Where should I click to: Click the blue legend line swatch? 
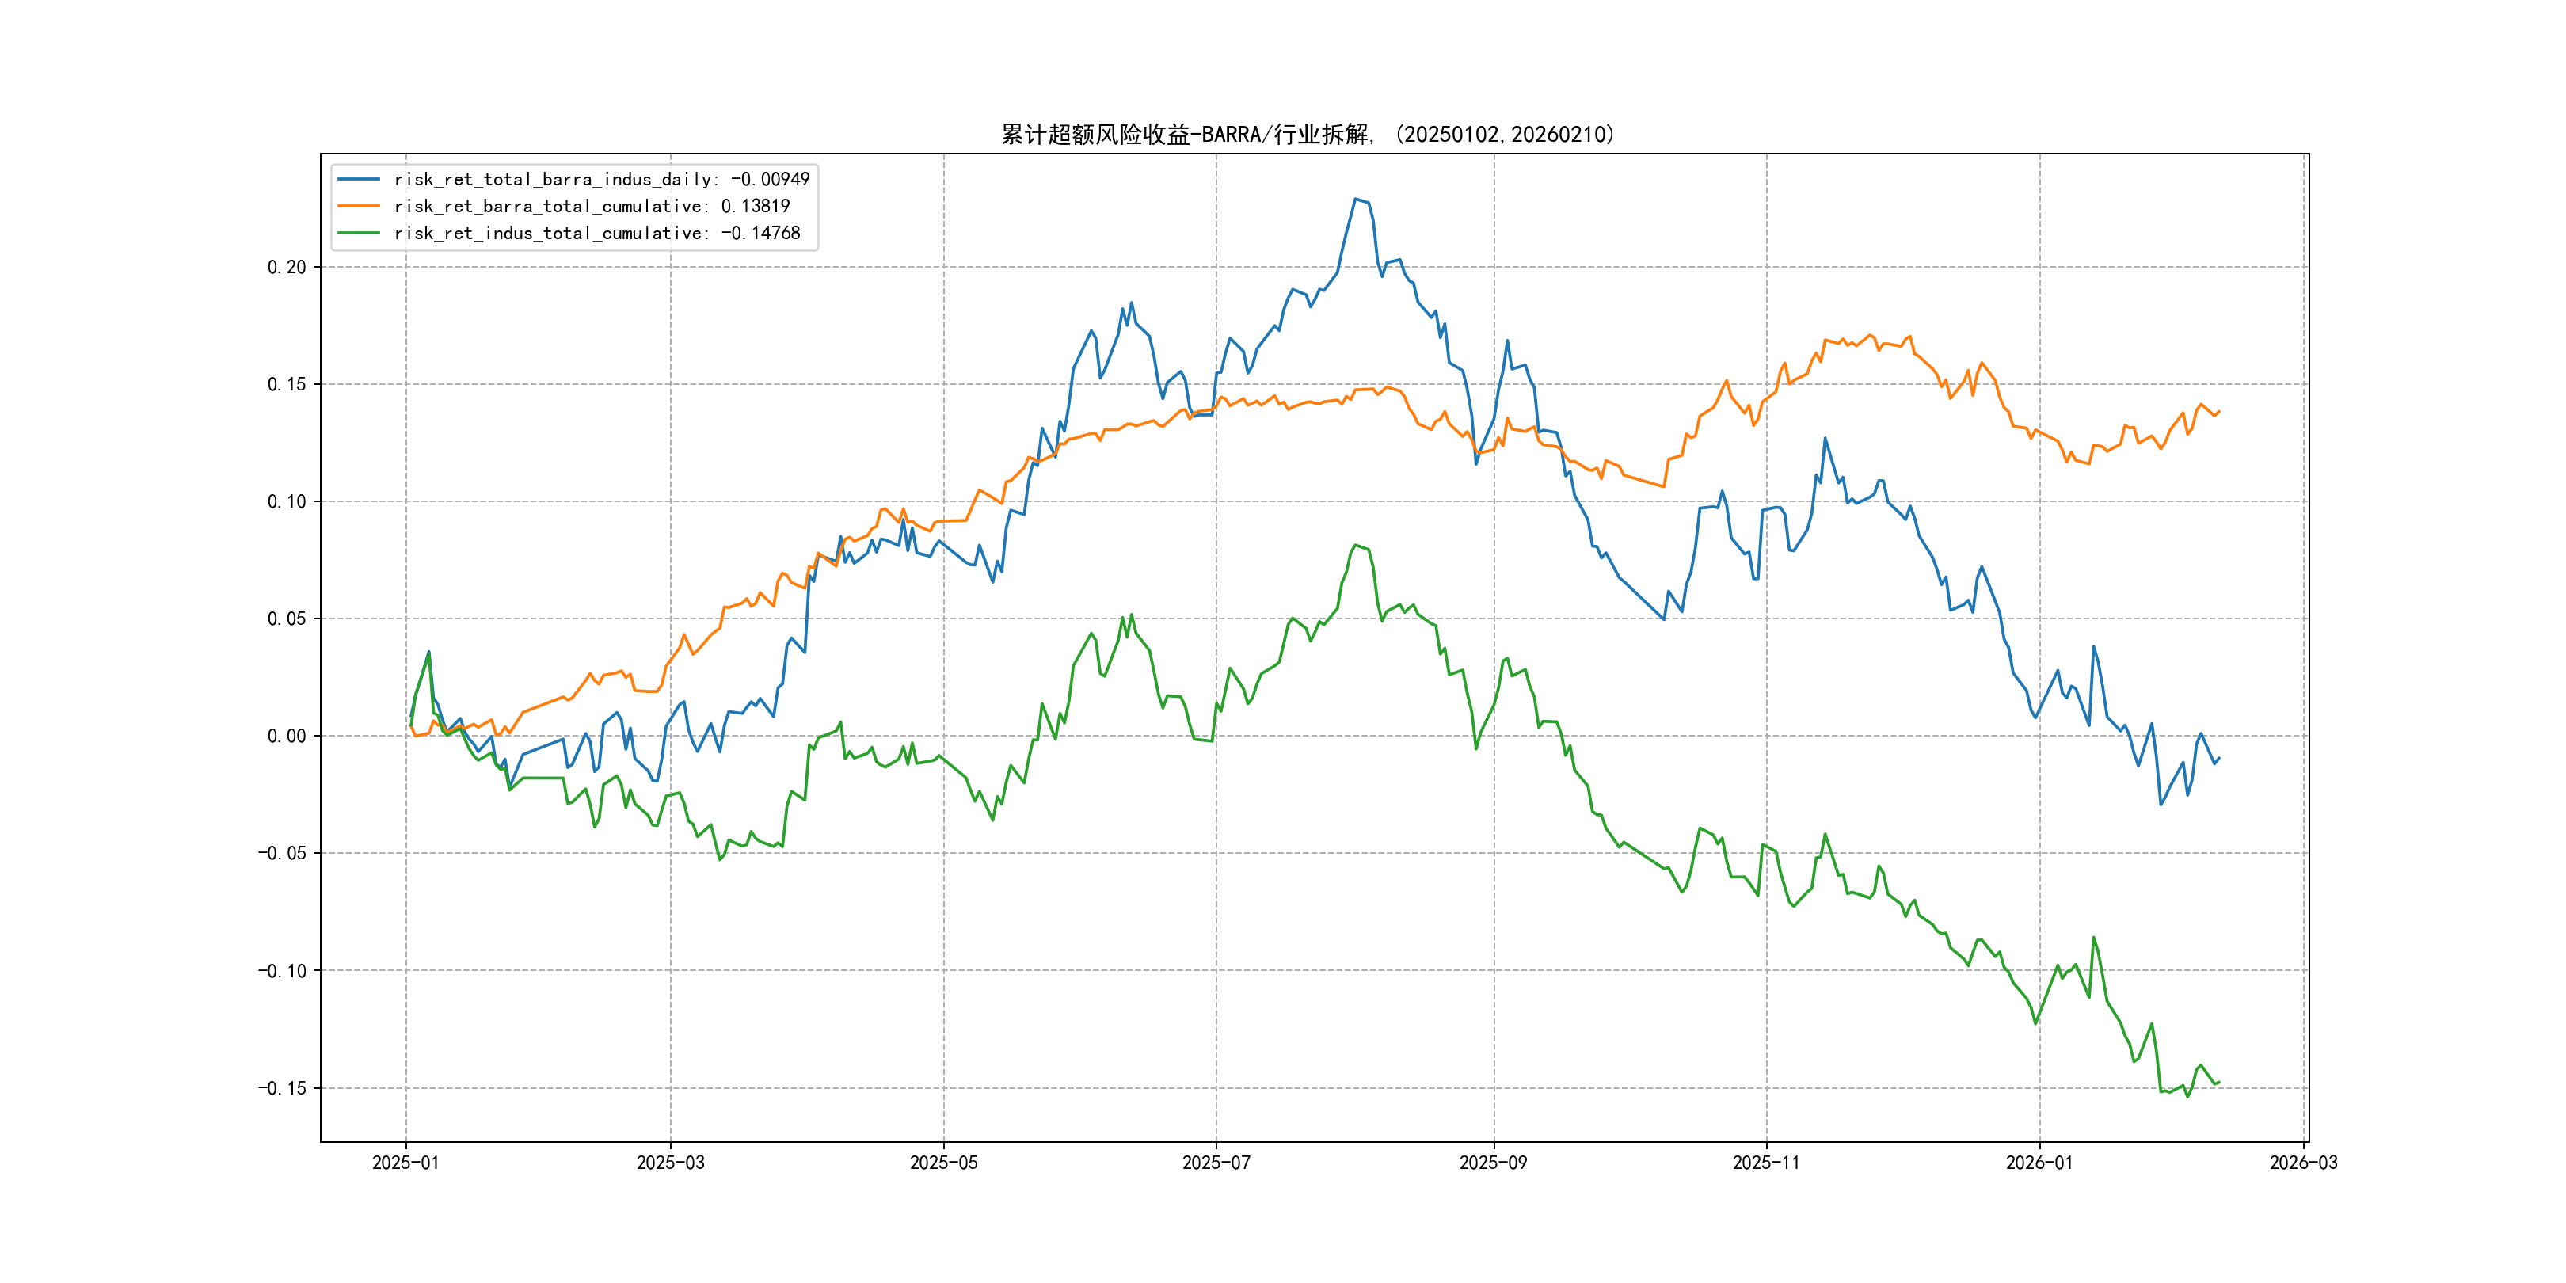click(359, 179)
